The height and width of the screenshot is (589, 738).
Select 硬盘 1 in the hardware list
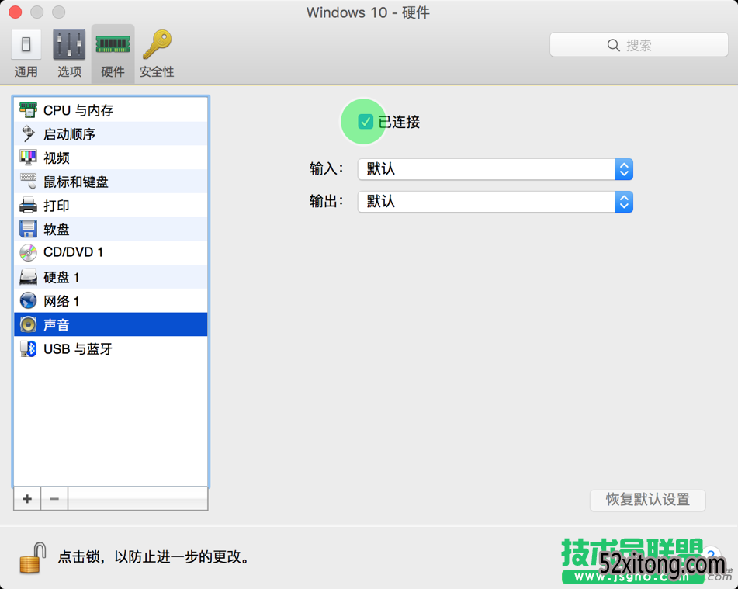point(111,277)
